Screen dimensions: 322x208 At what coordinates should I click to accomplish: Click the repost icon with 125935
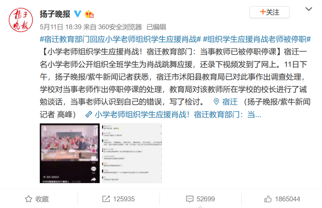pyautogui.click(x=106, y=199)
